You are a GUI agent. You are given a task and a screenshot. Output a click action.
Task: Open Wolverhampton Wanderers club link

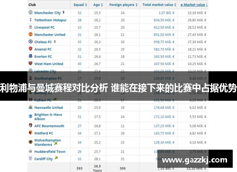[x=47, y=143]
